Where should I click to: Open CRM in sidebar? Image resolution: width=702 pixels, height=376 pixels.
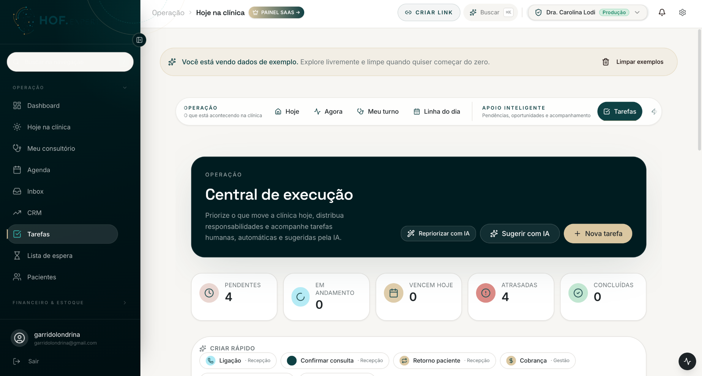click(x=63, y=213)
